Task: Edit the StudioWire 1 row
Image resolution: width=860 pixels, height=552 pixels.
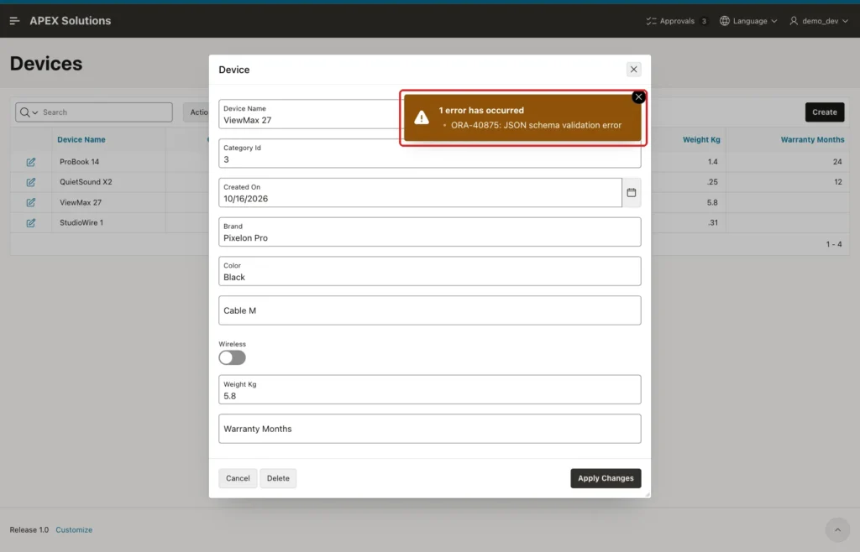Action: 31,223
